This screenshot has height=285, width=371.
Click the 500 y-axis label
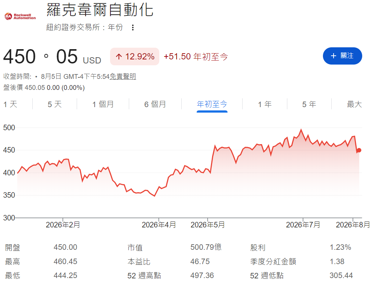9,128
